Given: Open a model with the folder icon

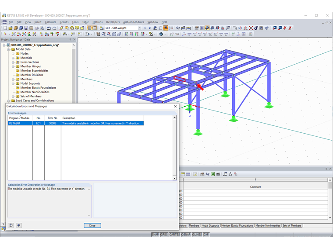Looking at the screenshot, I should (11, 28).
